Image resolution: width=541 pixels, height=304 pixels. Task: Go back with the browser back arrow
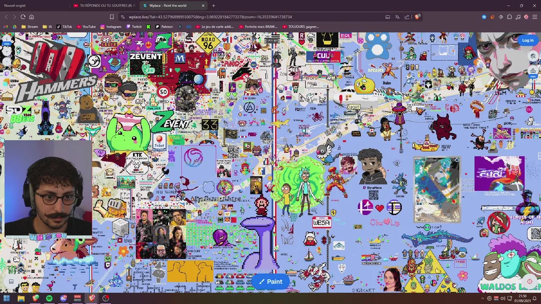click(6, 17)
